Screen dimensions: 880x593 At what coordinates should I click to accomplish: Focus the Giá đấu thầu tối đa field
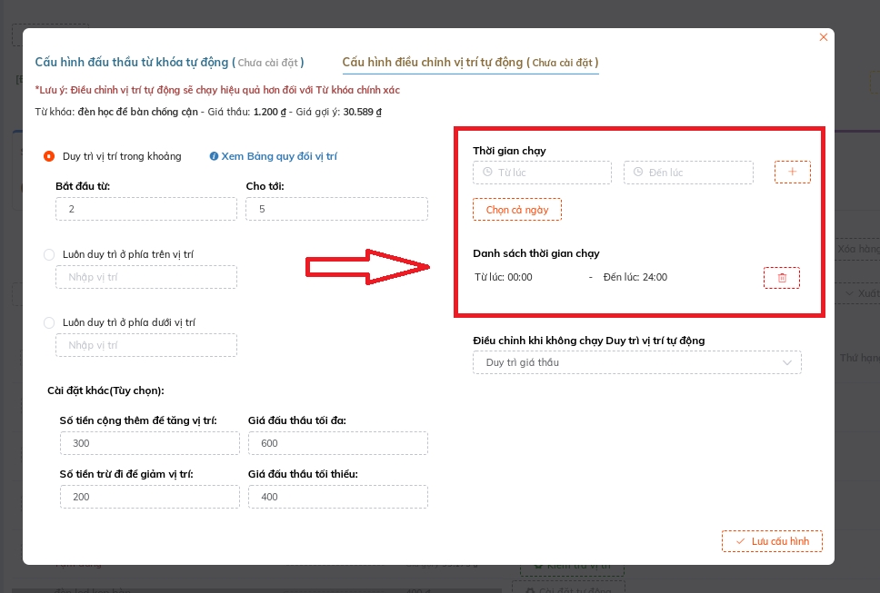336,443
